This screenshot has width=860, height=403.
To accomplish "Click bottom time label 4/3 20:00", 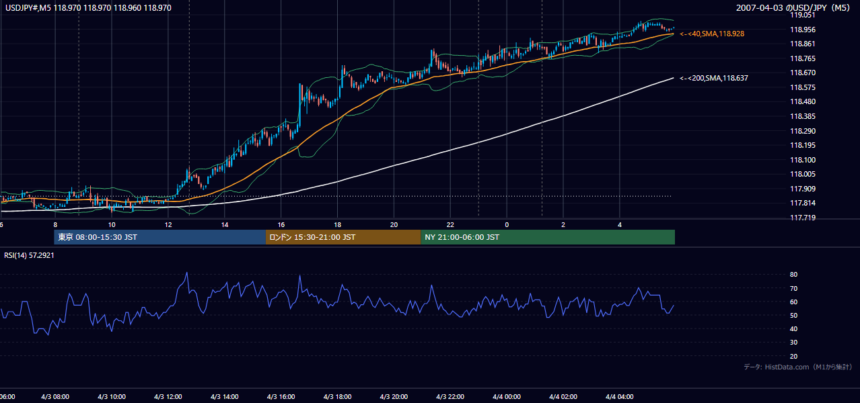I will (394, 397).
